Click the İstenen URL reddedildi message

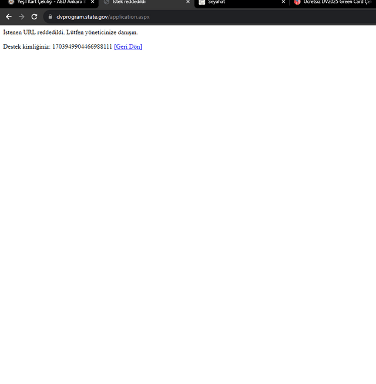click(x=70, y=32)
